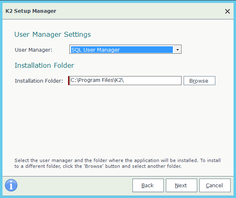Click the 'User Manager Settings' heading

tap(52, 34)
